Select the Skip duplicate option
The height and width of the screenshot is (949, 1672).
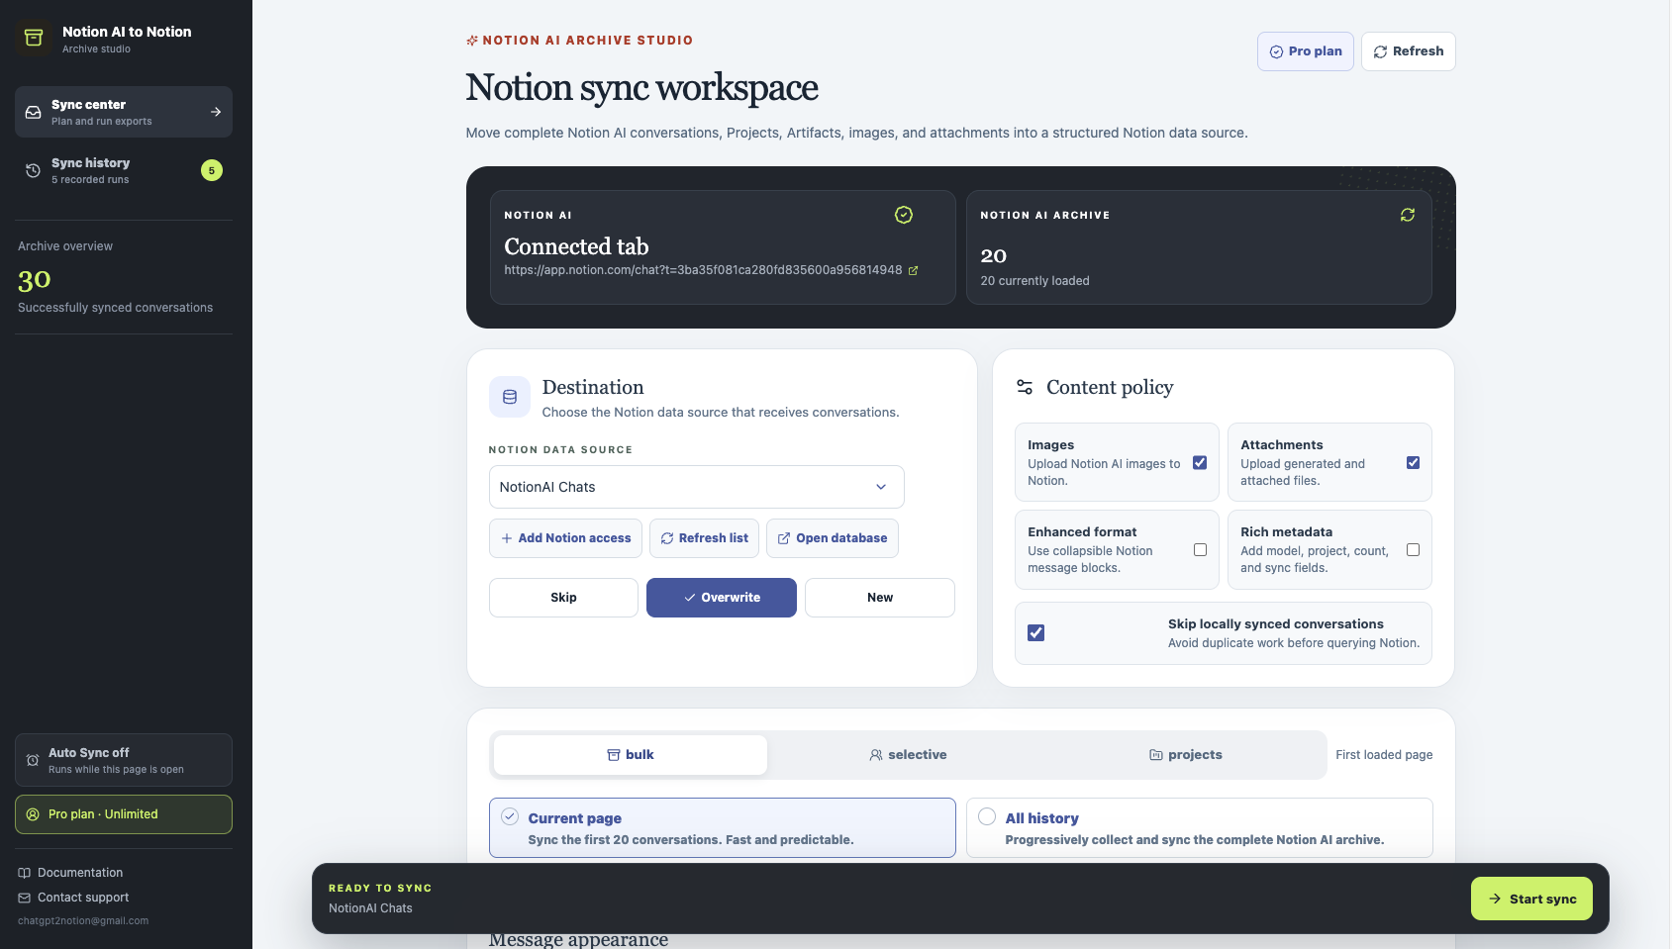click(563, 598)
